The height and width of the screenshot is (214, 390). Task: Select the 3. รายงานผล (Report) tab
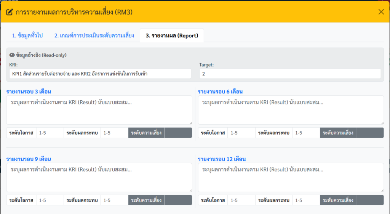pyautogui.click(x=172, y=35)
